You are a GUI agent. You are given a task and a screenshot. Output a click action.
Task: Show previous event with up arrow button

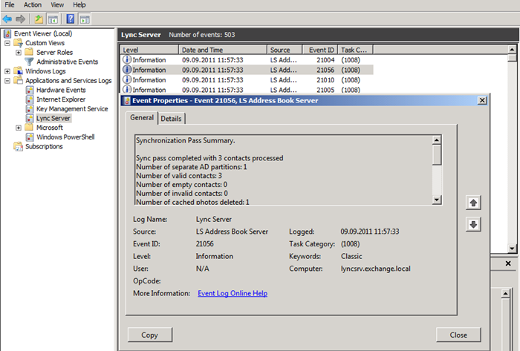(473, 203)
